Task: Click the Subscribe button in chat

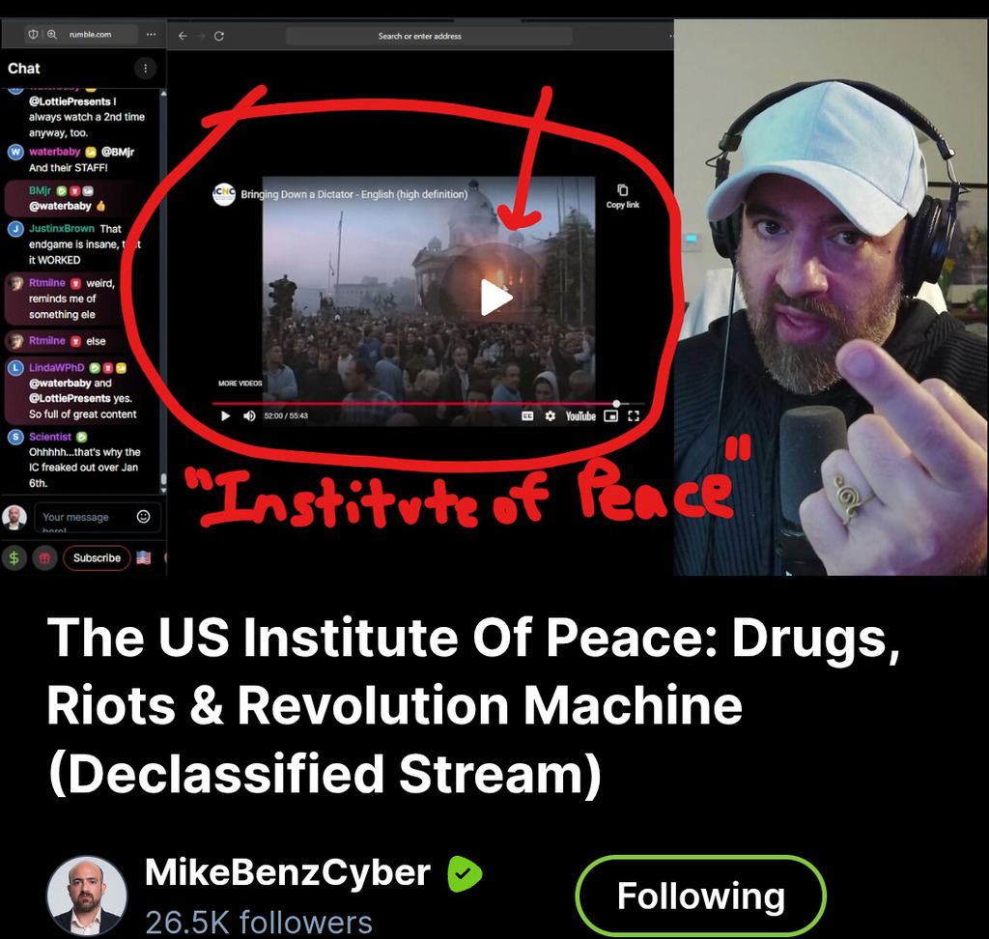Action: pos(97,557)
